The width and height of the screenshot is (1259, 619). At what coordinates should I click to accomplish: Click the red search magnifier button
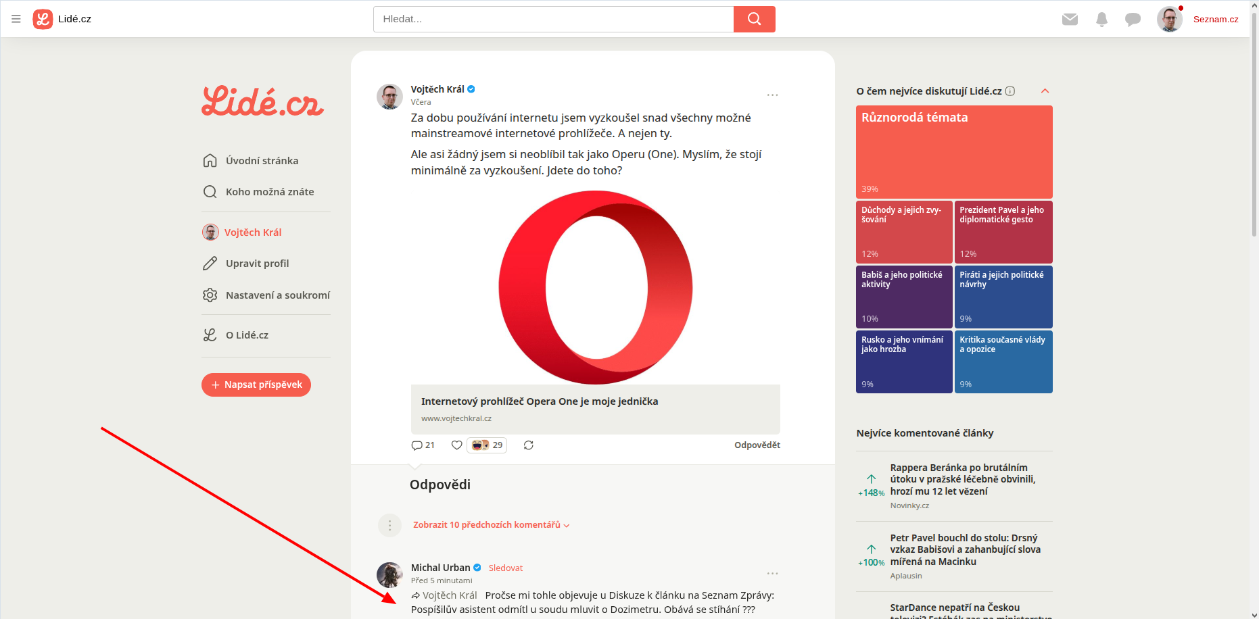pyautogui.click(x=754, y=19)
